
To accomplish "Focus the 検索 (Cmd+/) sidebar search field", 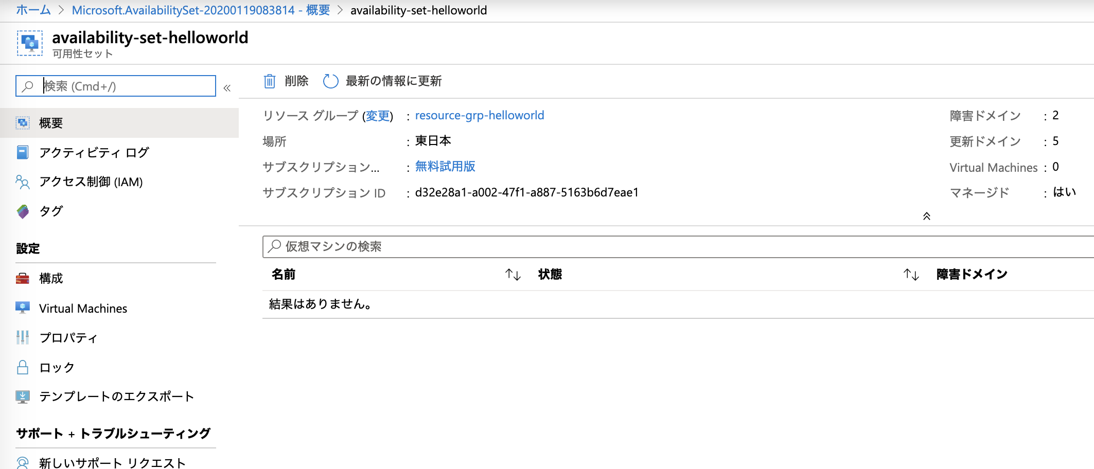I will 116,86.
